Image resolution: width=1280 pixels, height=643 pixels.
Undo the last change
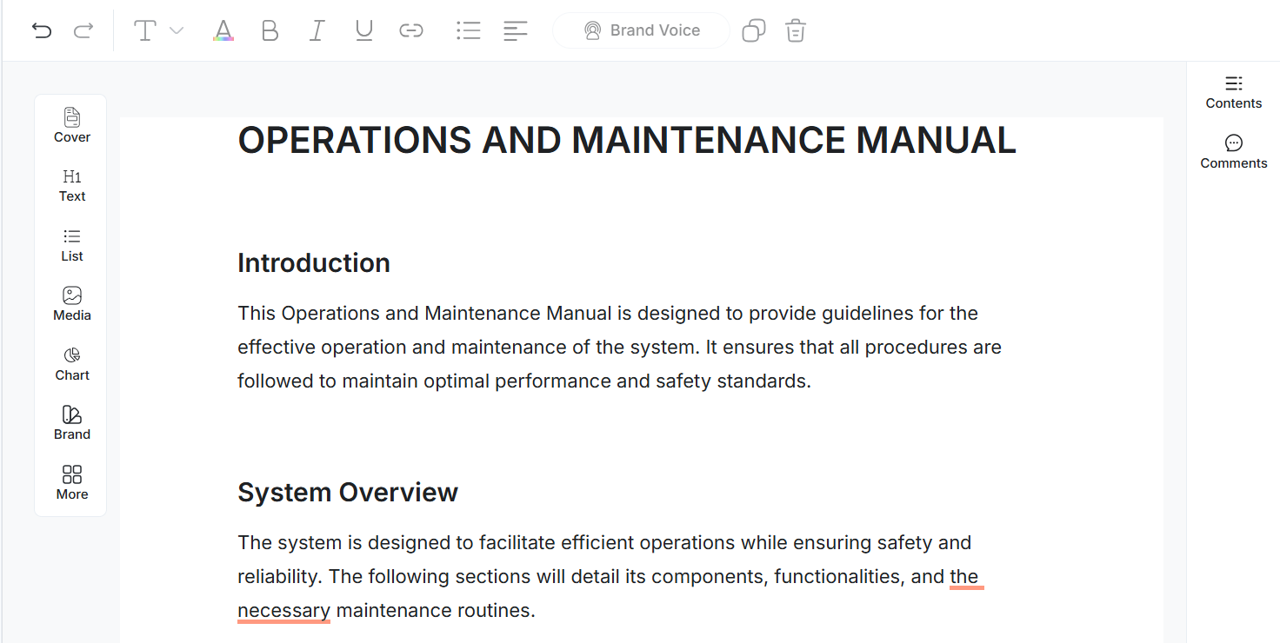click(42, 30)
